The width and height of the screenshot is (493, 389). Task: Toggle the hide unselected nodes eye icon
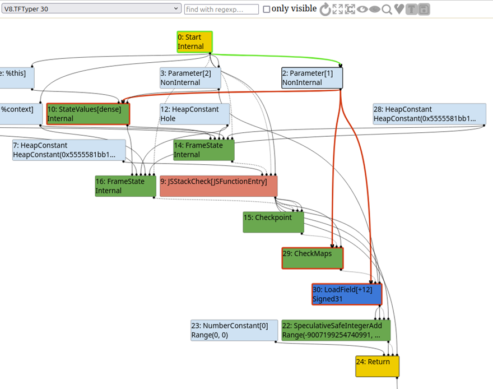pyautogui.click(x=362, y=9)
